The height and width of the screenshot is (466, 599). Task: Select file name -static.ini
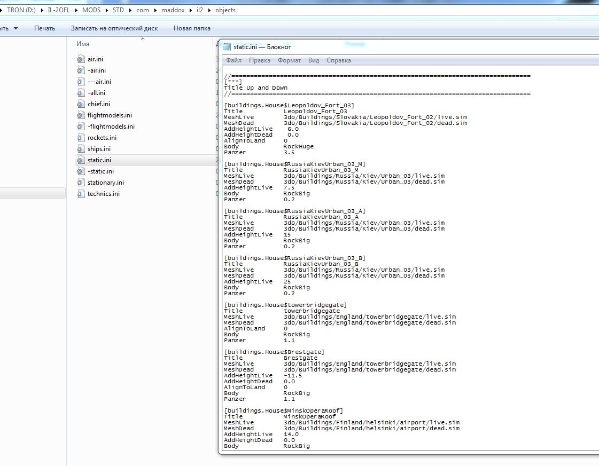pyautogui.click(x=100, y=171)
